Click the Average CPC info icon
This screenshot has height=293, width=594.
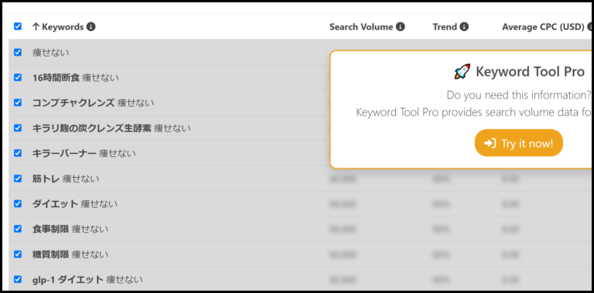point(590,27)
